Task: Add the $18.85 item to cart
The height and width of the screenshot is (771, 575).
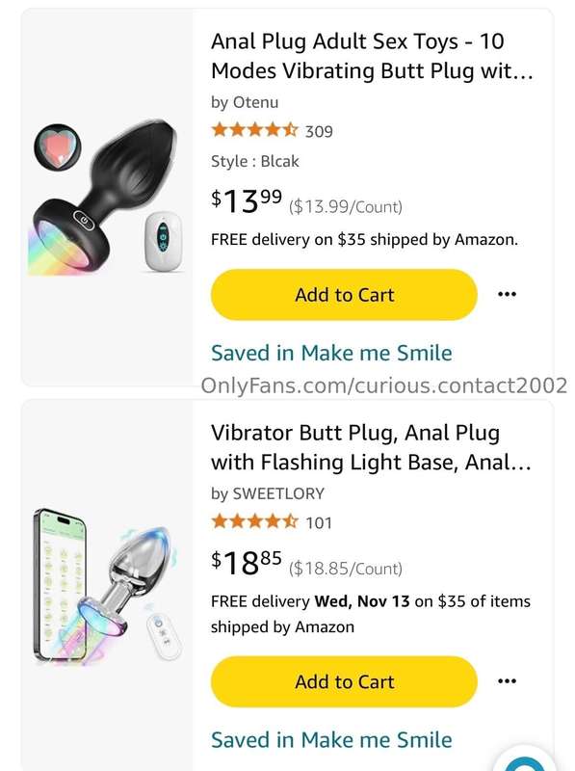Action: [x=344, y=681]
